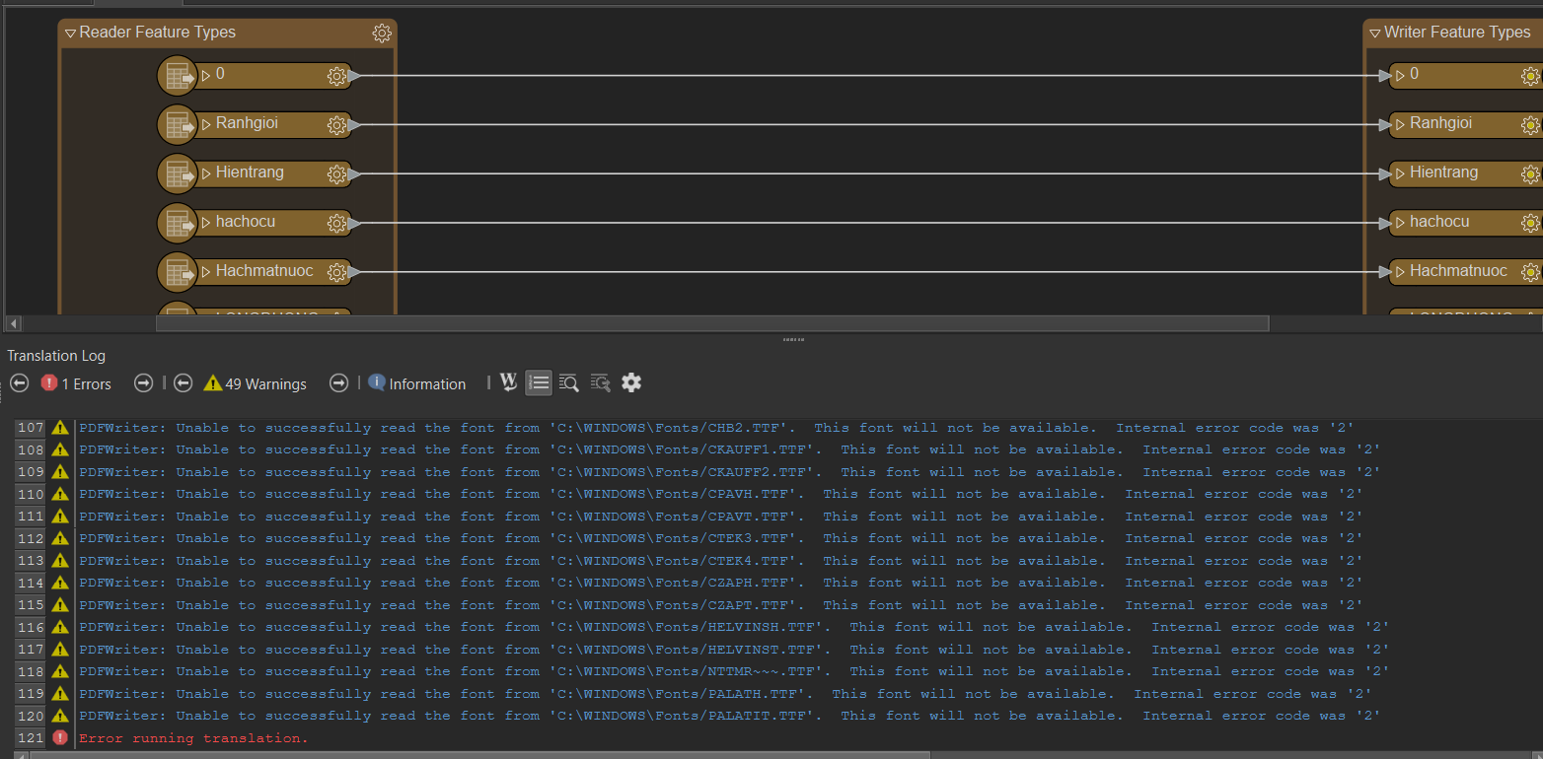Select 'Error running translation.' log line
Screen dimensions: 1543x759
coord(193,738)
